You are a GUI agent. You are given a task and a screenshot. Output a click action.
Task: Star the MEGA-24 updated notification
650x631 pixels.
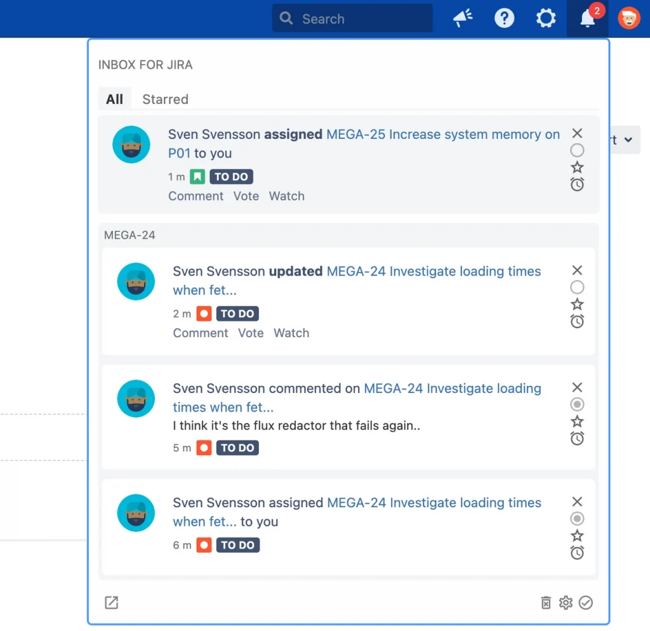point(576,304)
